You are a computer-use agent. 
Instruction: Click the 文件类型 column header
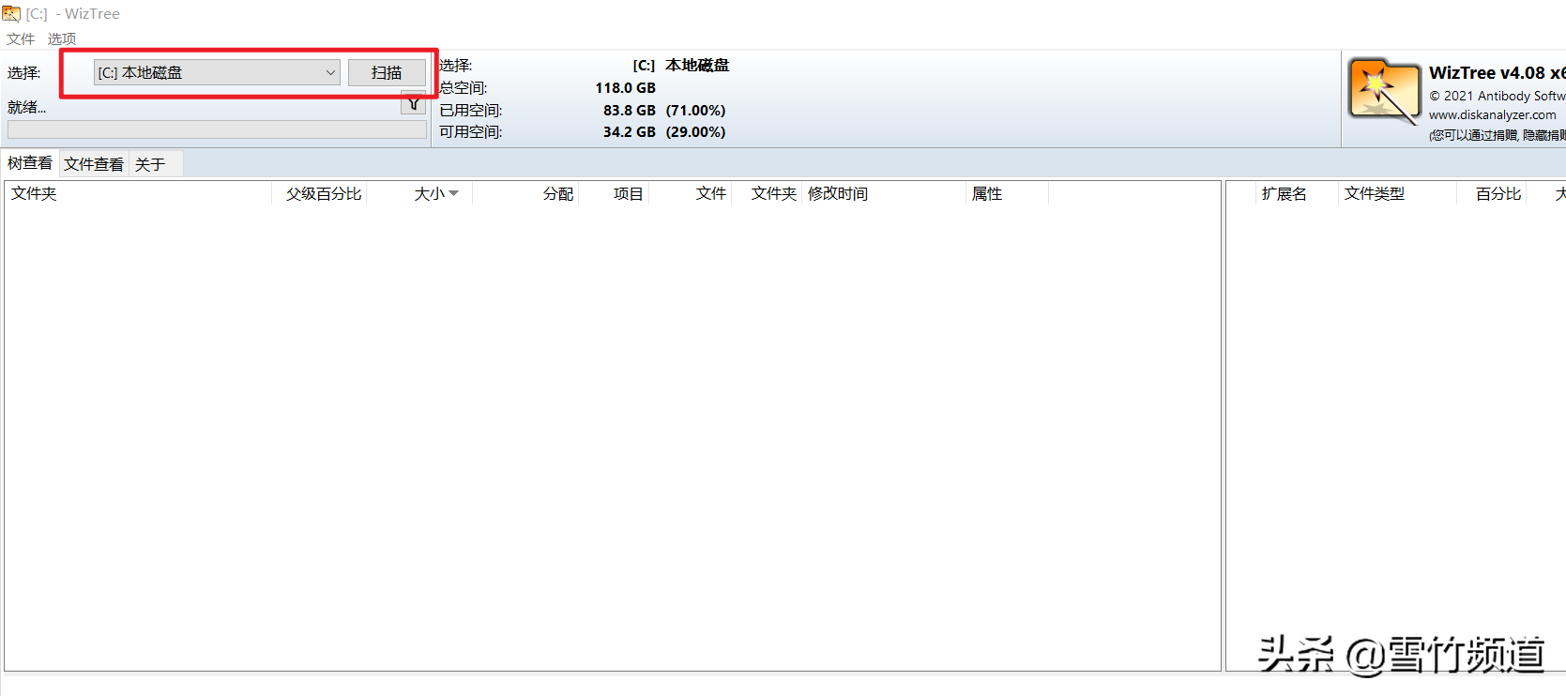click(1374, 193)
